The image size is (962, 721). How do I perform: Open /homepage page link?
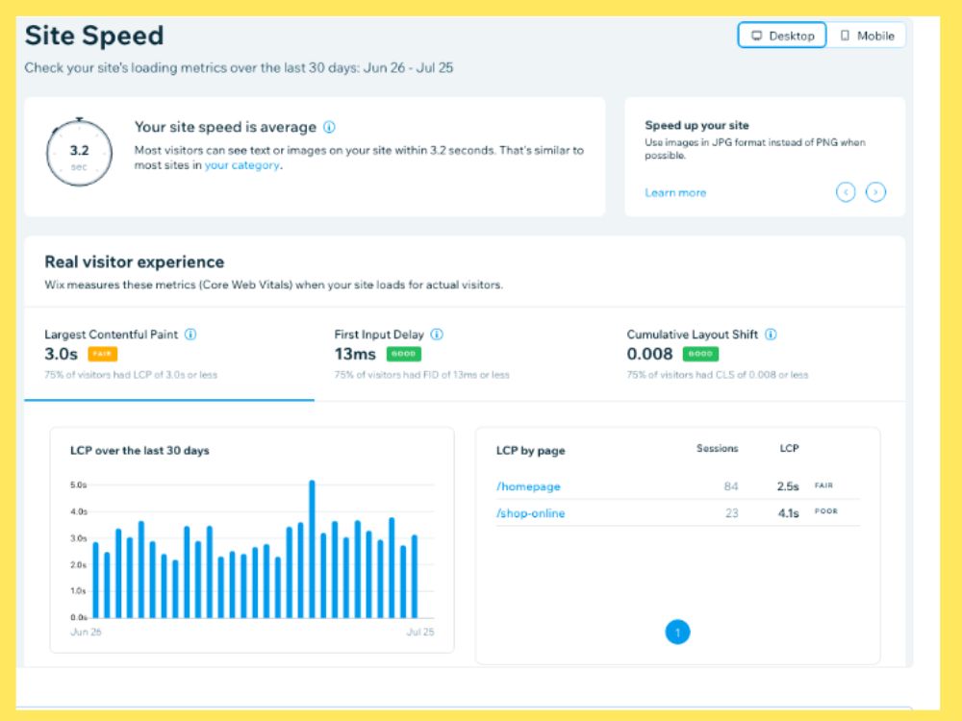click(528, 486)
